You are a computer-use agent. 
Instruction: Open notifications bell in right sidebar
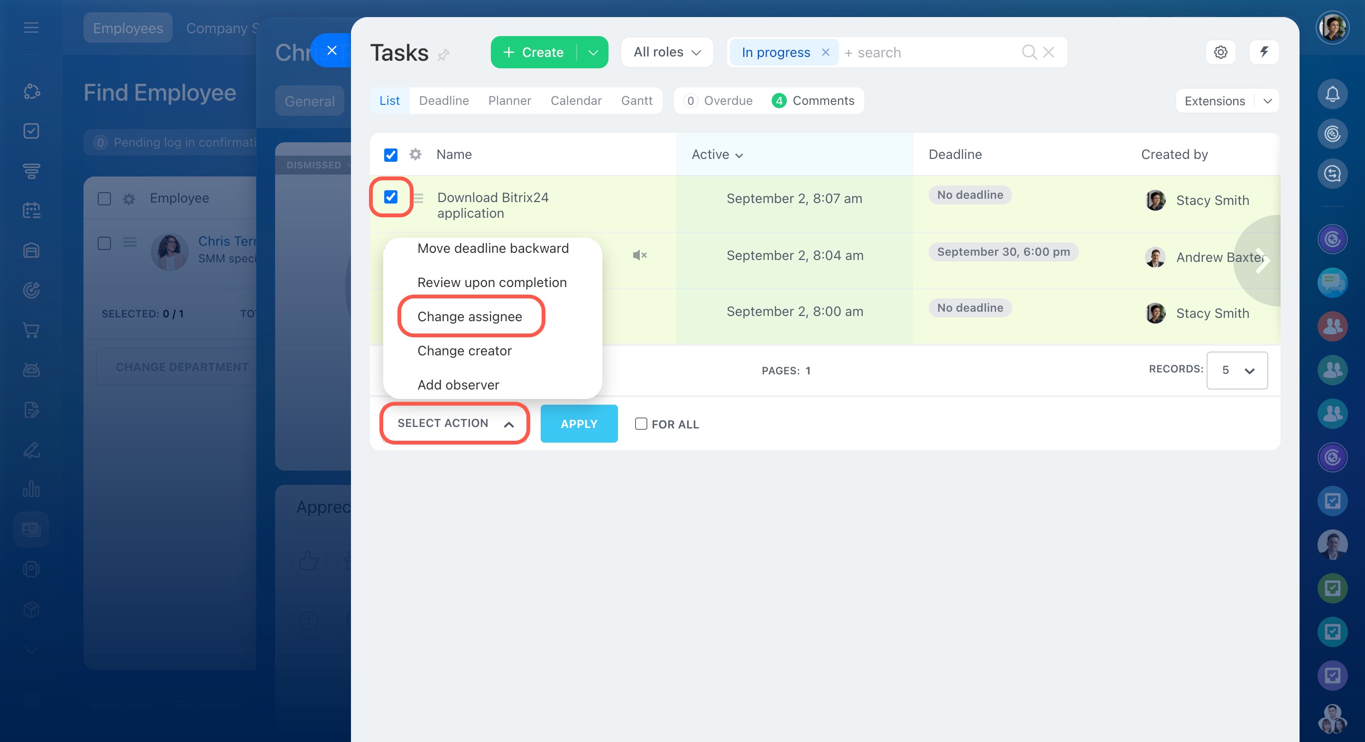click(1332, 94)
